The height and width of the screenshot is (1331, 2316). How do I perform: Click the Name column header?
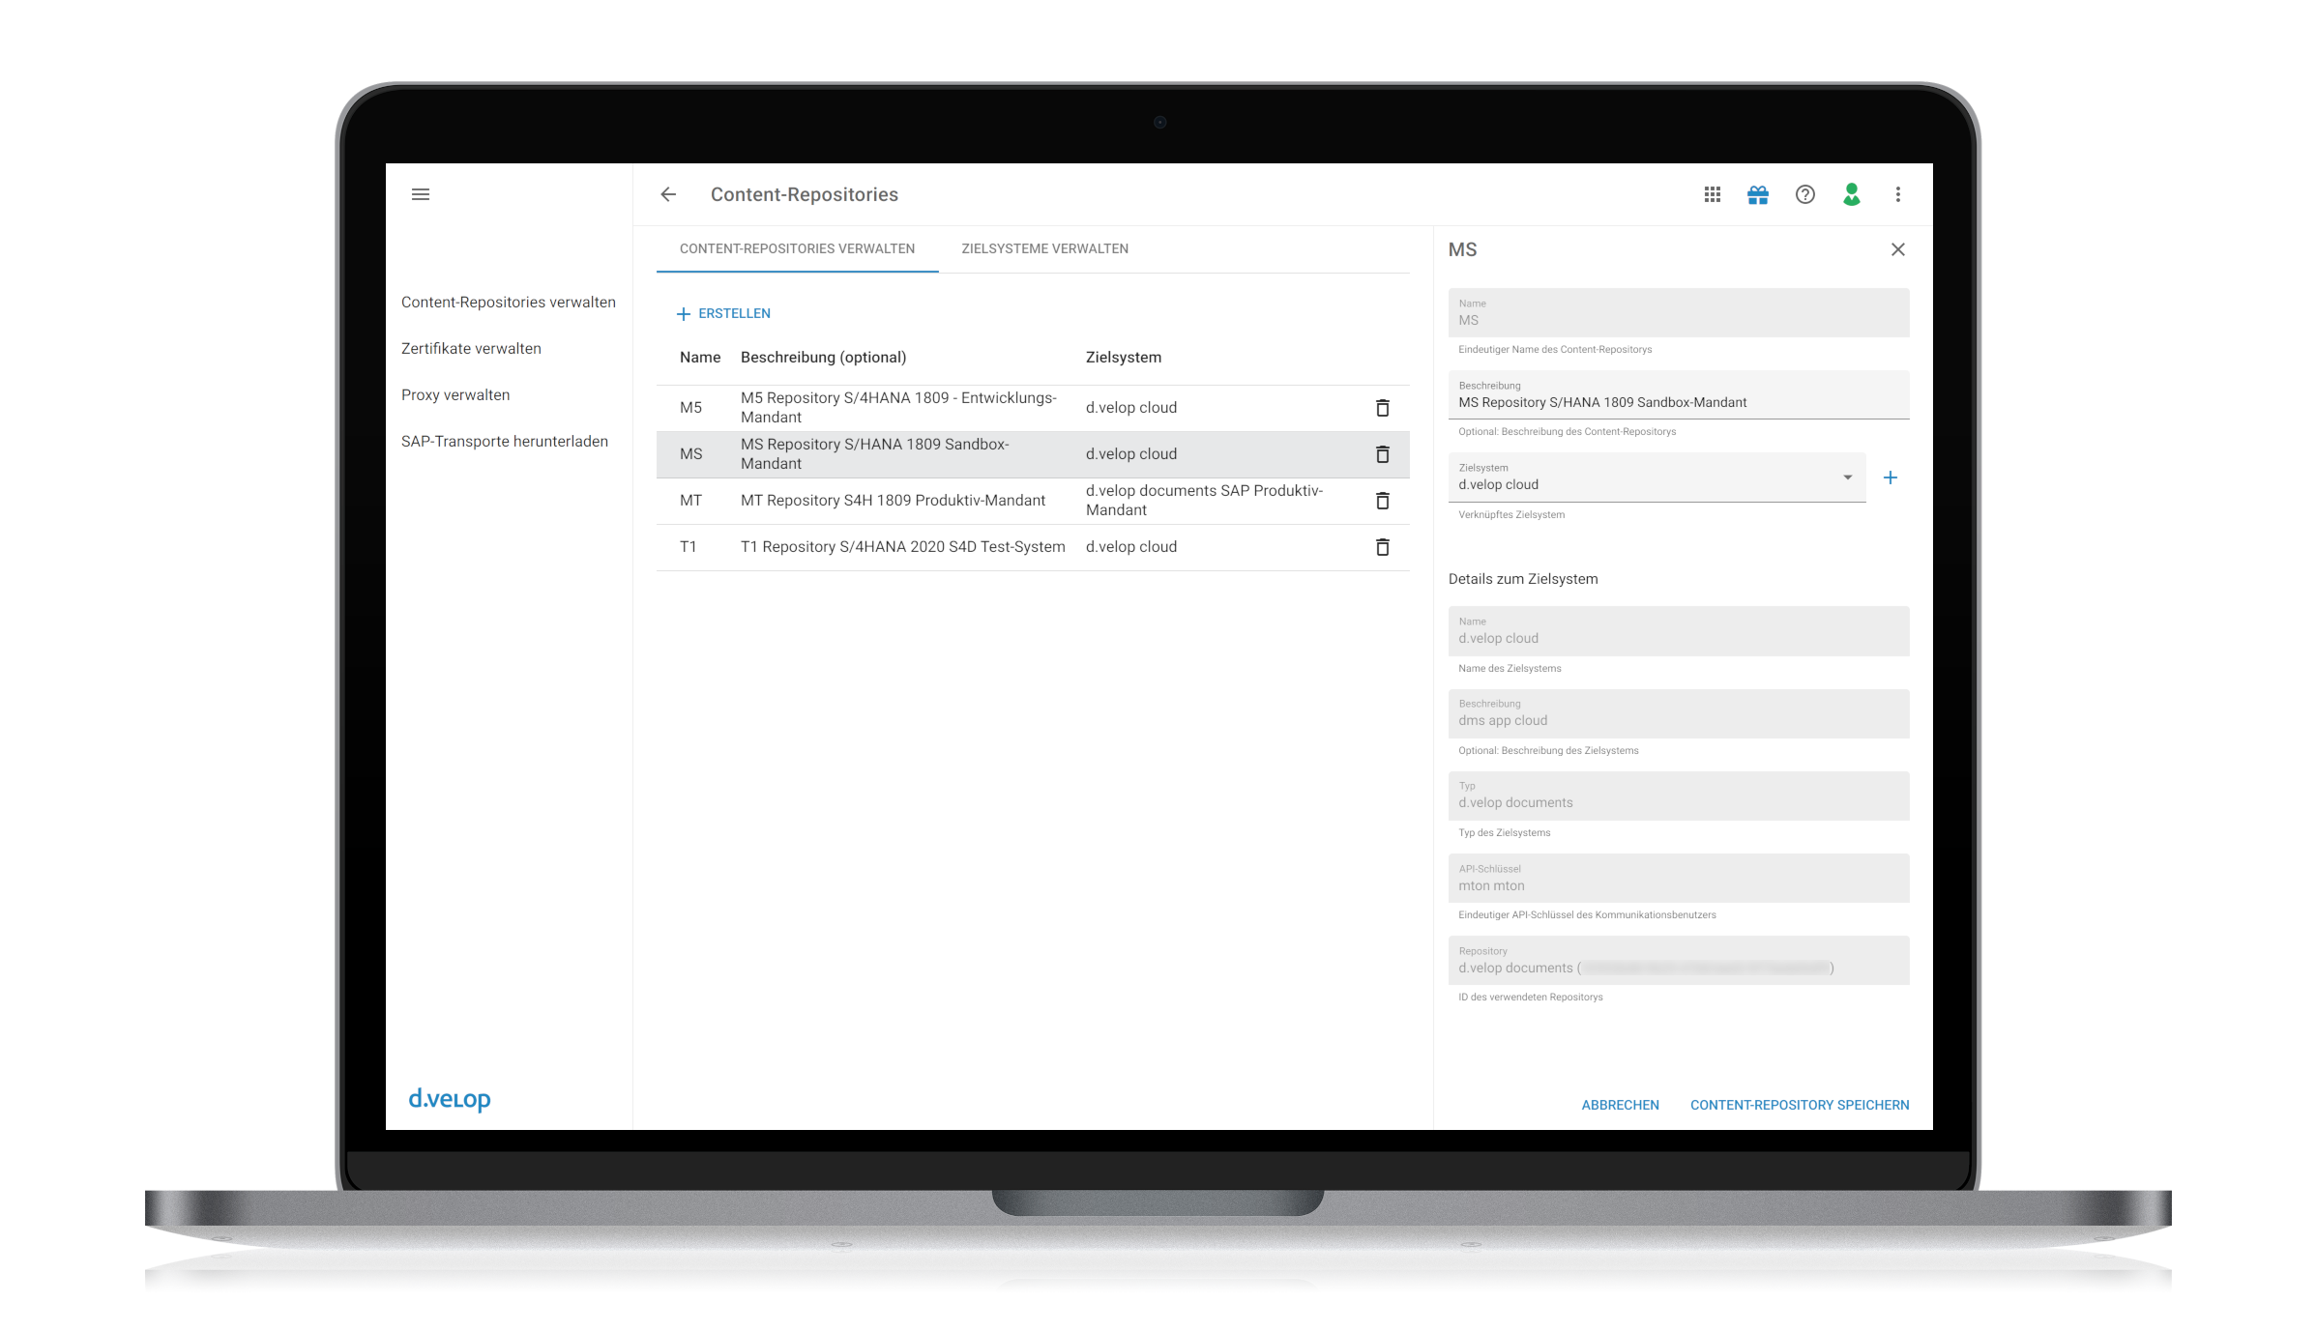click(x=699, y=358)
